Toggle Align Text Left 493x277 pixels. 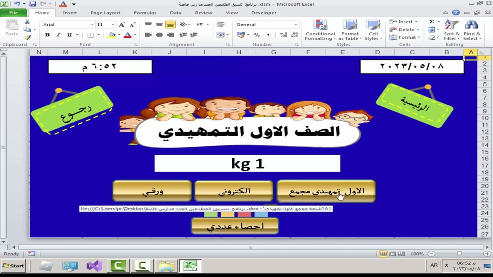pos(148,35)
